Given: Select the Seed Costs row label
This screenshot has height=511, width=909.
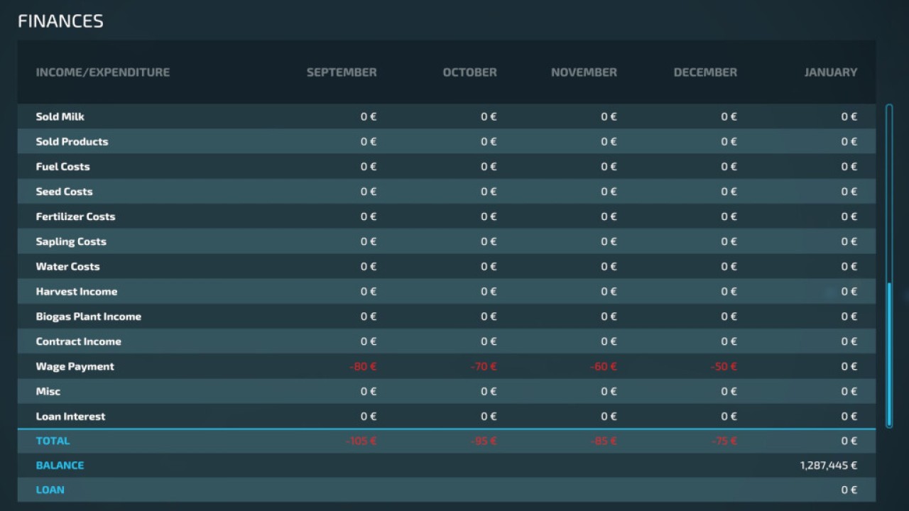Looking at the screenshot, I should pos(65,192).
